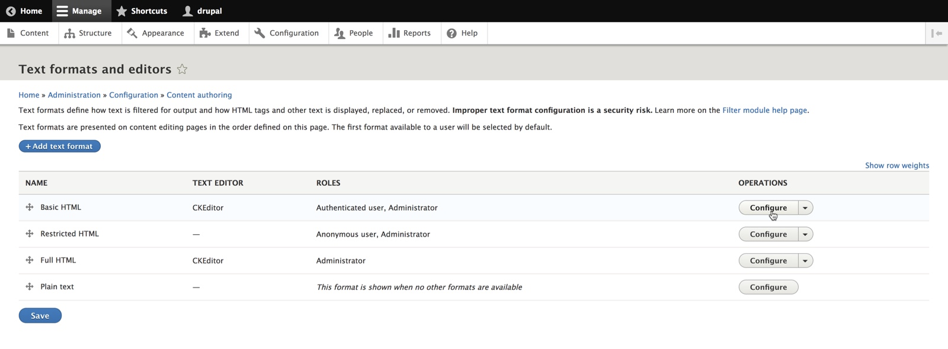Click the star icon beside the page title
The image size is (948, 349).
coord(182,69)
